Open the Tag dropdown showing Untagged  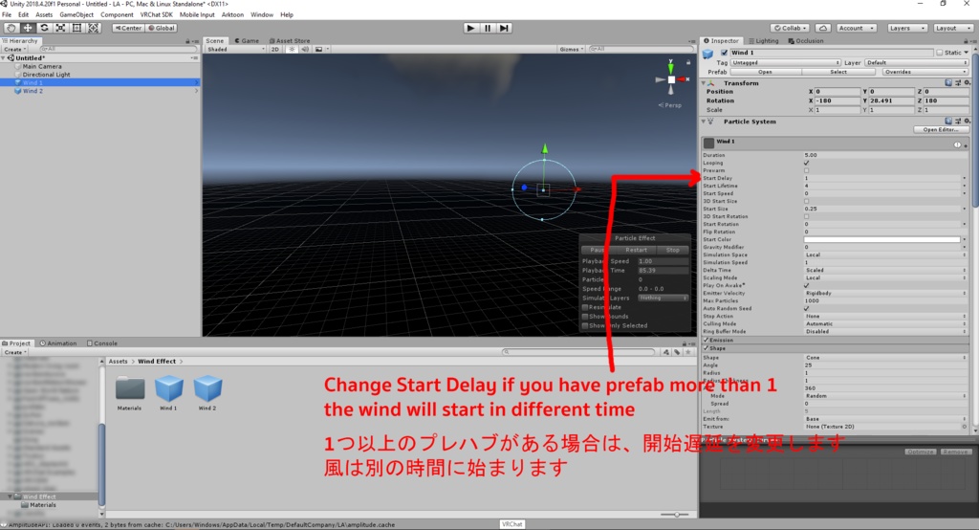[x=786, y=62]
